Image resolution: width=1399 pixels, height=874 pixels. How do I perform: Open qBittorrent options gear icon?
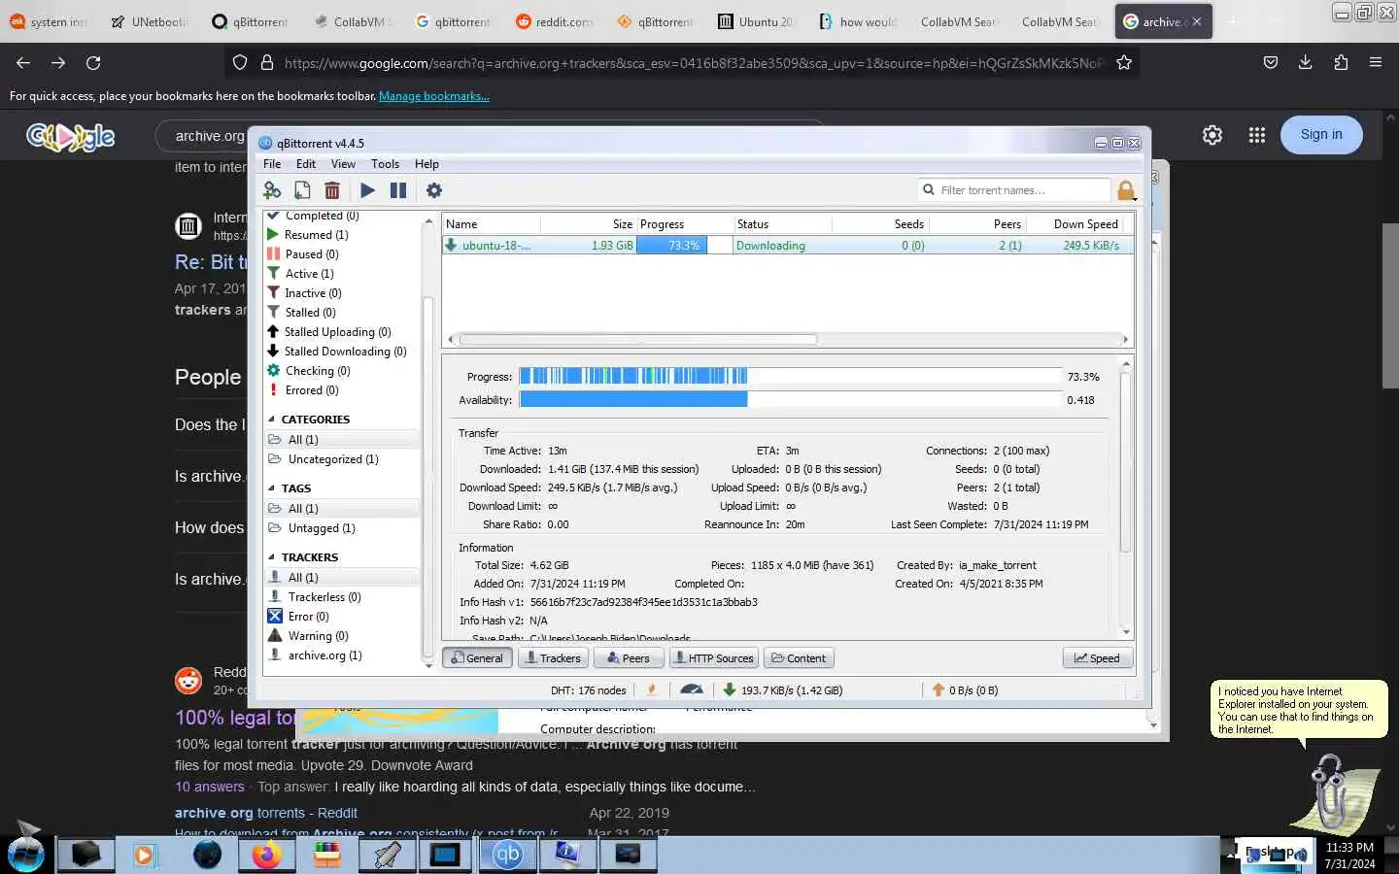coord(434,190)
